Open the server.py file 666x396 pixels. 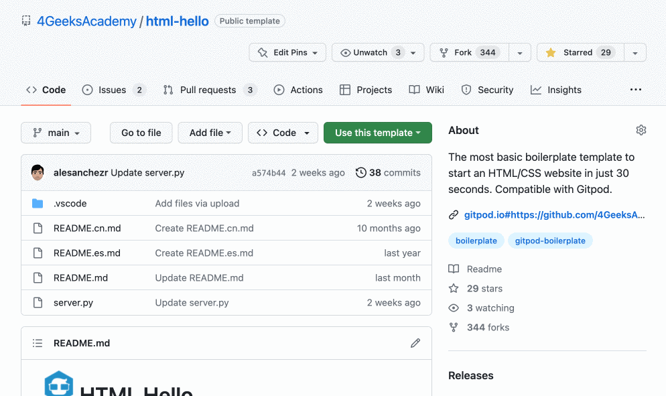click(73, 302)
